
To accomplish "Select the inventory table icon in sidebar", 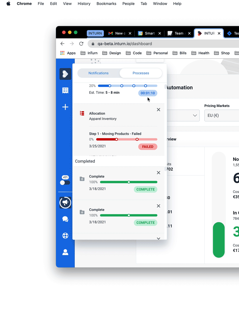I will [65, 90].
